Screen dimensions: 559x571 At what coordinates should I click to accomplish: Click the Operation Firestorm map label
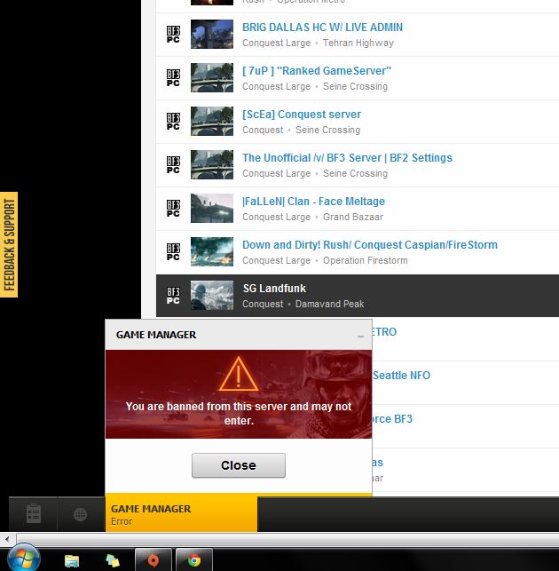pyautogui.click(x=366, y=261)
